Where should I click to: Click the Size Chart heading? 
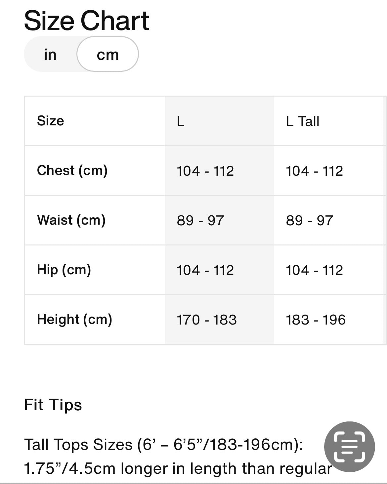pos(87,21)
